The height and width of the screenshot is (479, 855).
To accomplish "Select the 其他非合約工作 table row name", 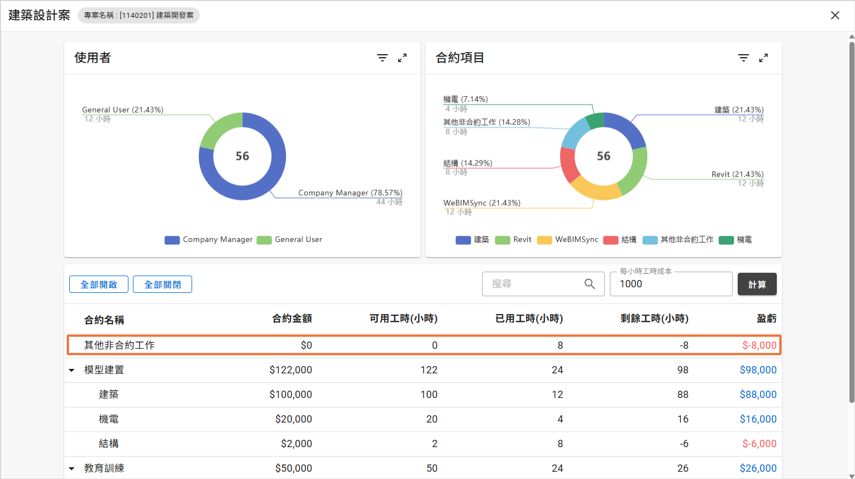I will coord(120,345).
